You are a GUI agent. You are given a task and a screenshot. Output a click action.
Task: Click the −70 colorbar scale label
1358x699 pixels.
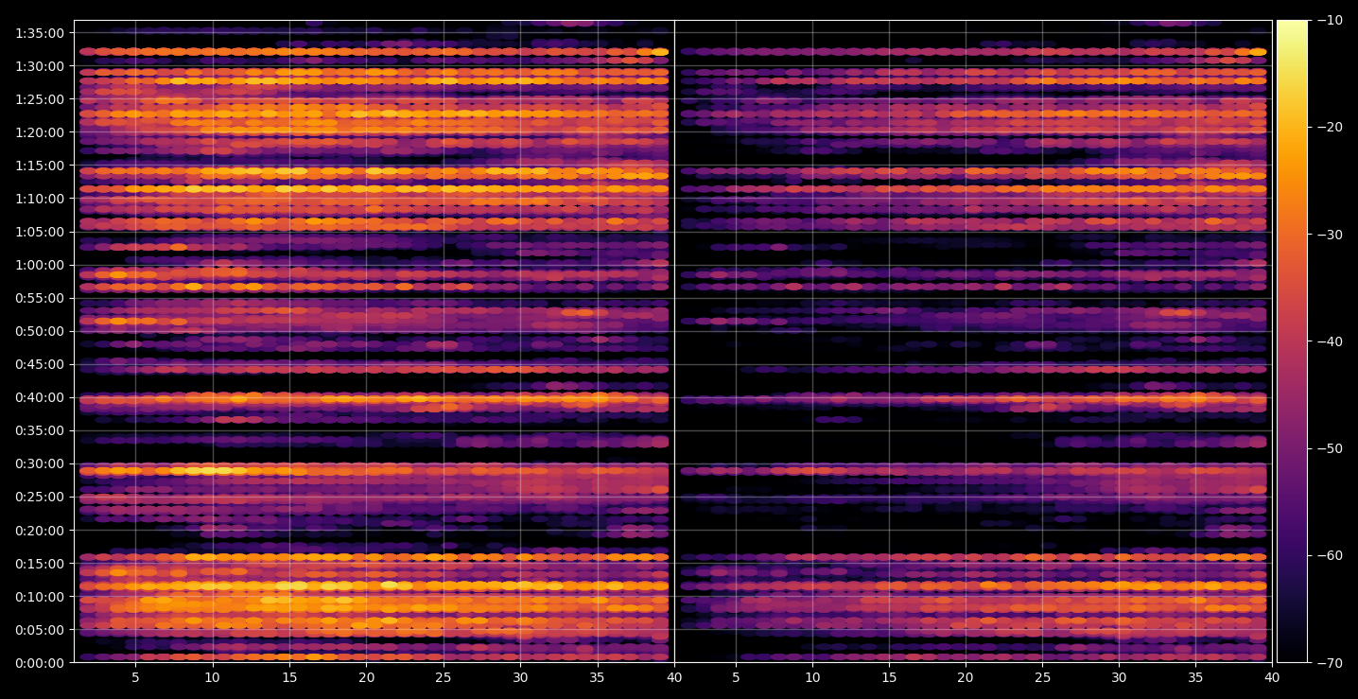point(1330,663)
